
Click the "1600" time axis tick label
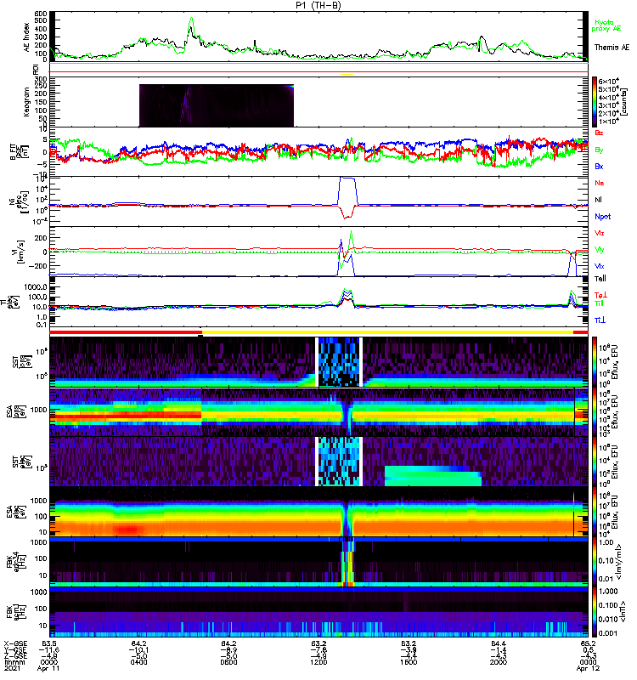409,662
